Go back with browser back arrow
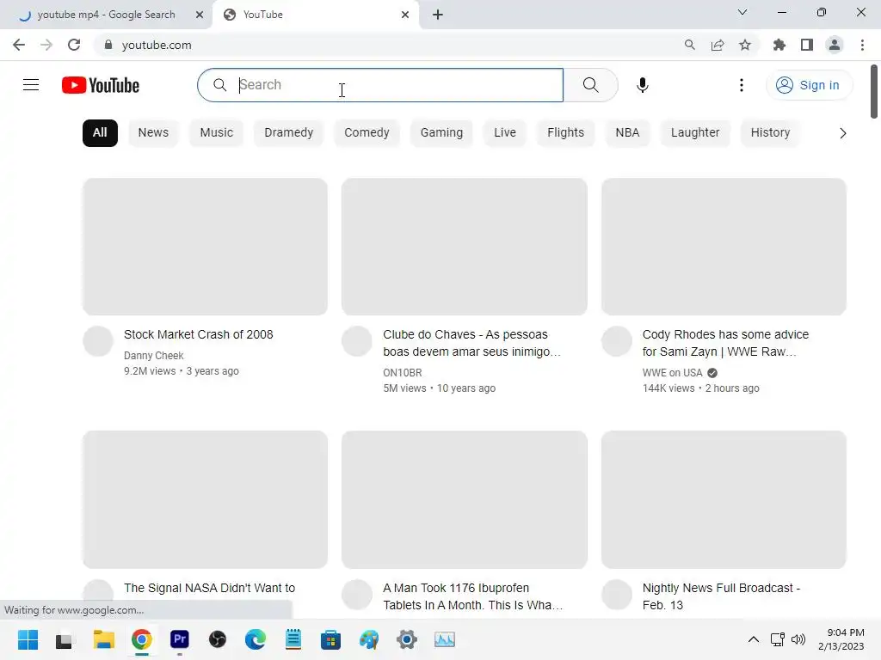The image size is (881, 660). tap(19, 45)
